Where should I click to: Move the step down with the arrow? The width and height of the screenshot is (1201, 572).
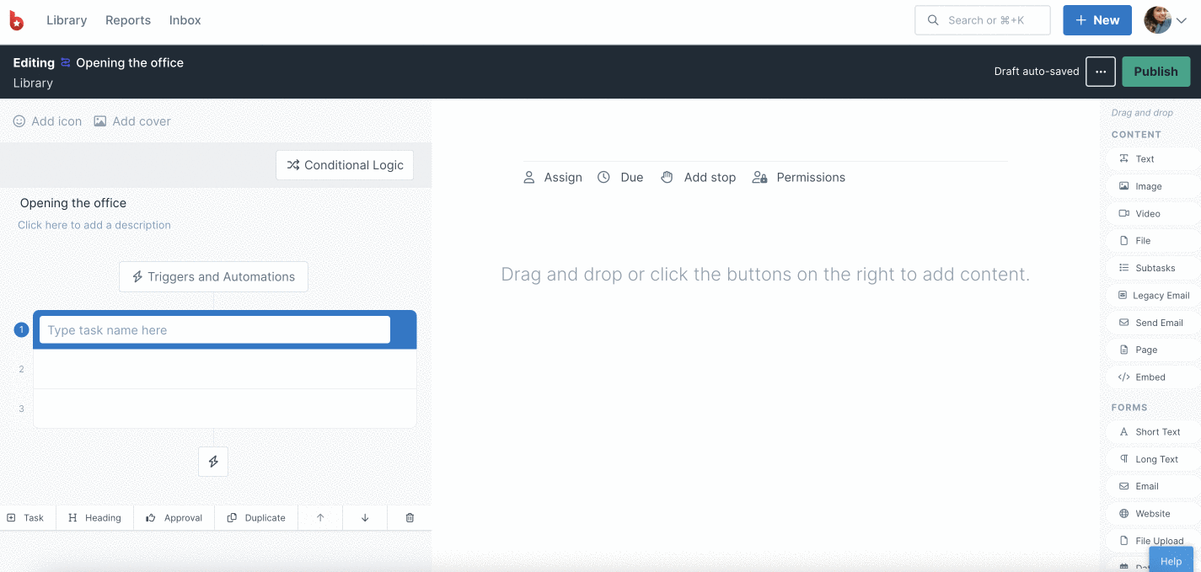(364, 516)
